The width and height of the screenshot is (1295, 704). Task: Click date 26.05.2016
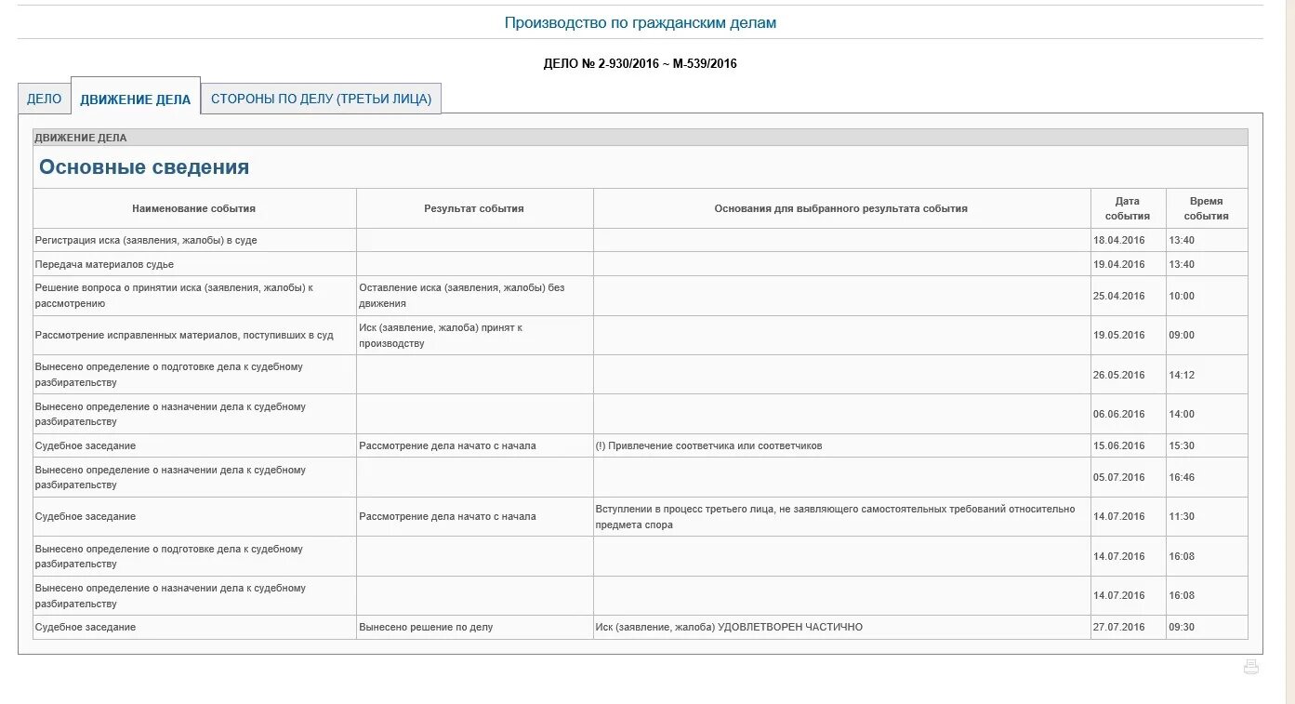tap(1119, 375)
